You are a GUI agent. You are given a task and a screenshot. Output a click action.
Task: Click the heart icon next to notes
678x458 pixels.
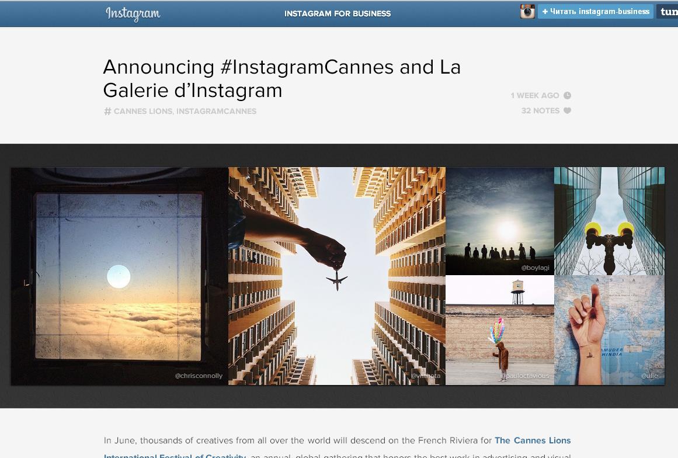pyautogui.click(x=567, y=111)
